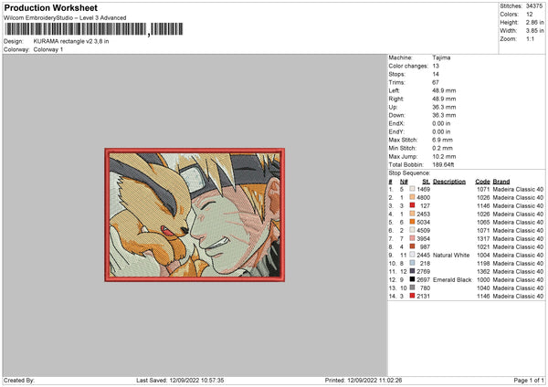Select design name 'KURAMA rectangle v2 3,8 in'
Image resolution: width=548 pixels, height=387 pixels.
coord(71,41)
